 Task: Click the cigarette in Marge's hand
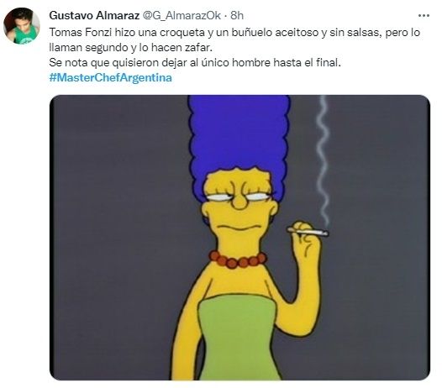[308, 232]
